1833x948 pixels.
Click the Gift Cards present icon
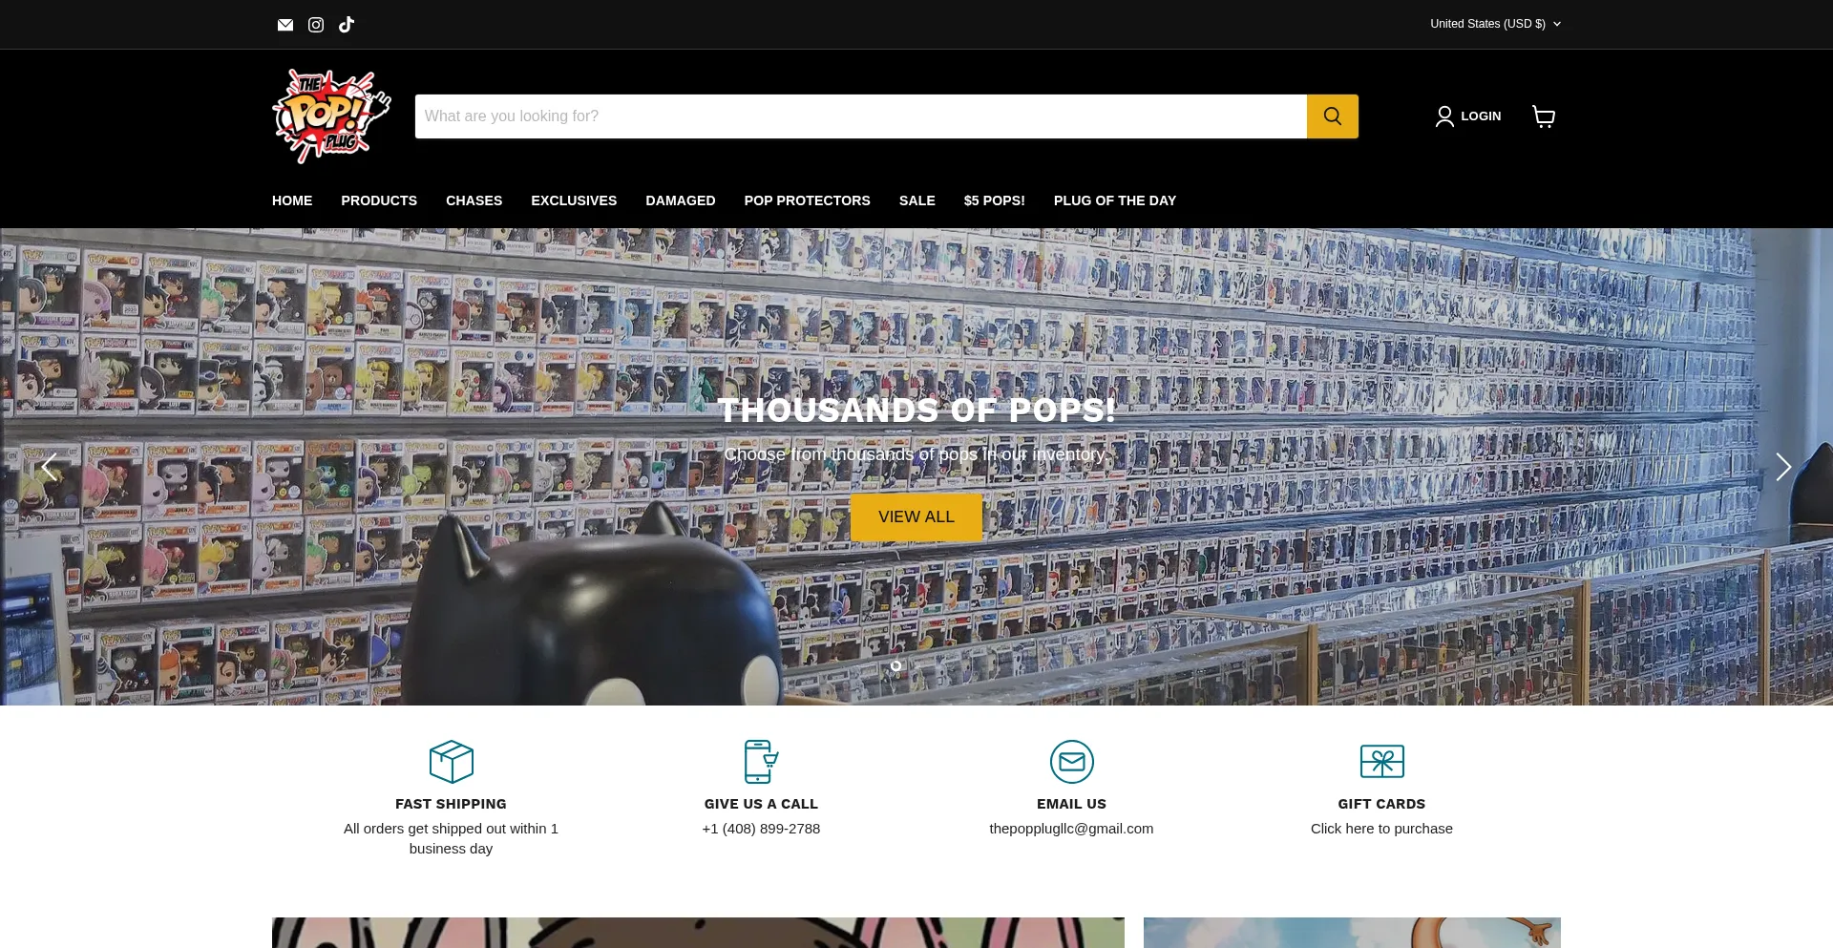click(x=1381, y=762)
